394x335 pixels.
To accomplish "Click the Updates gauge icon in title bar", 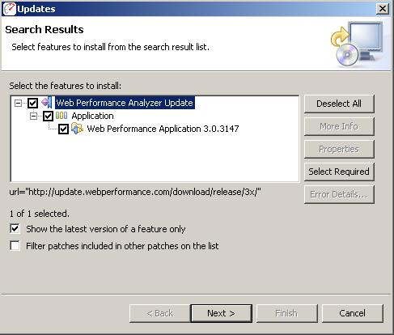I will click(x=10, y=9).
